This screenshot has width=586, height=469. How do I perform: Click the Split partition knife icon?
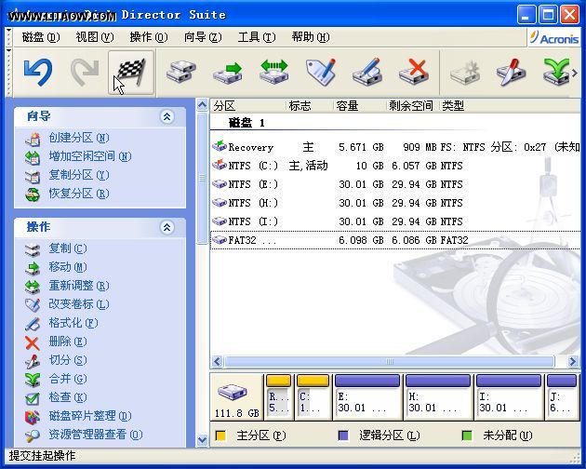point(511,72)
